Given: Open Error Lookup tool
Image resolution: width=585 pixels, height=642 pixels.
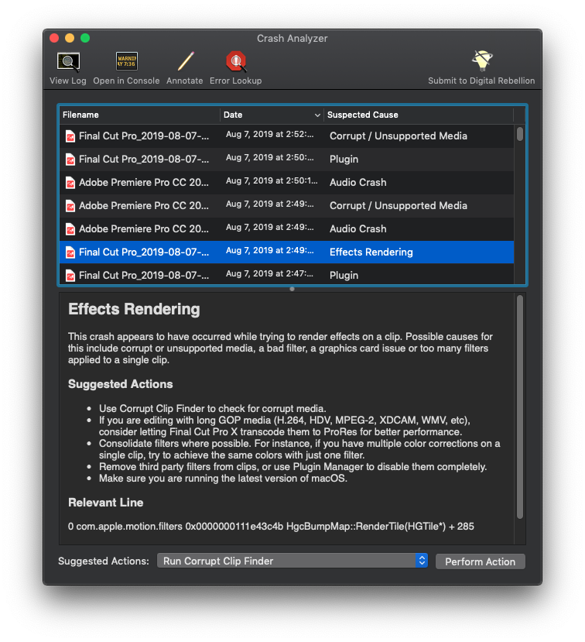Looking at the screenshot, I should point(236,68).
